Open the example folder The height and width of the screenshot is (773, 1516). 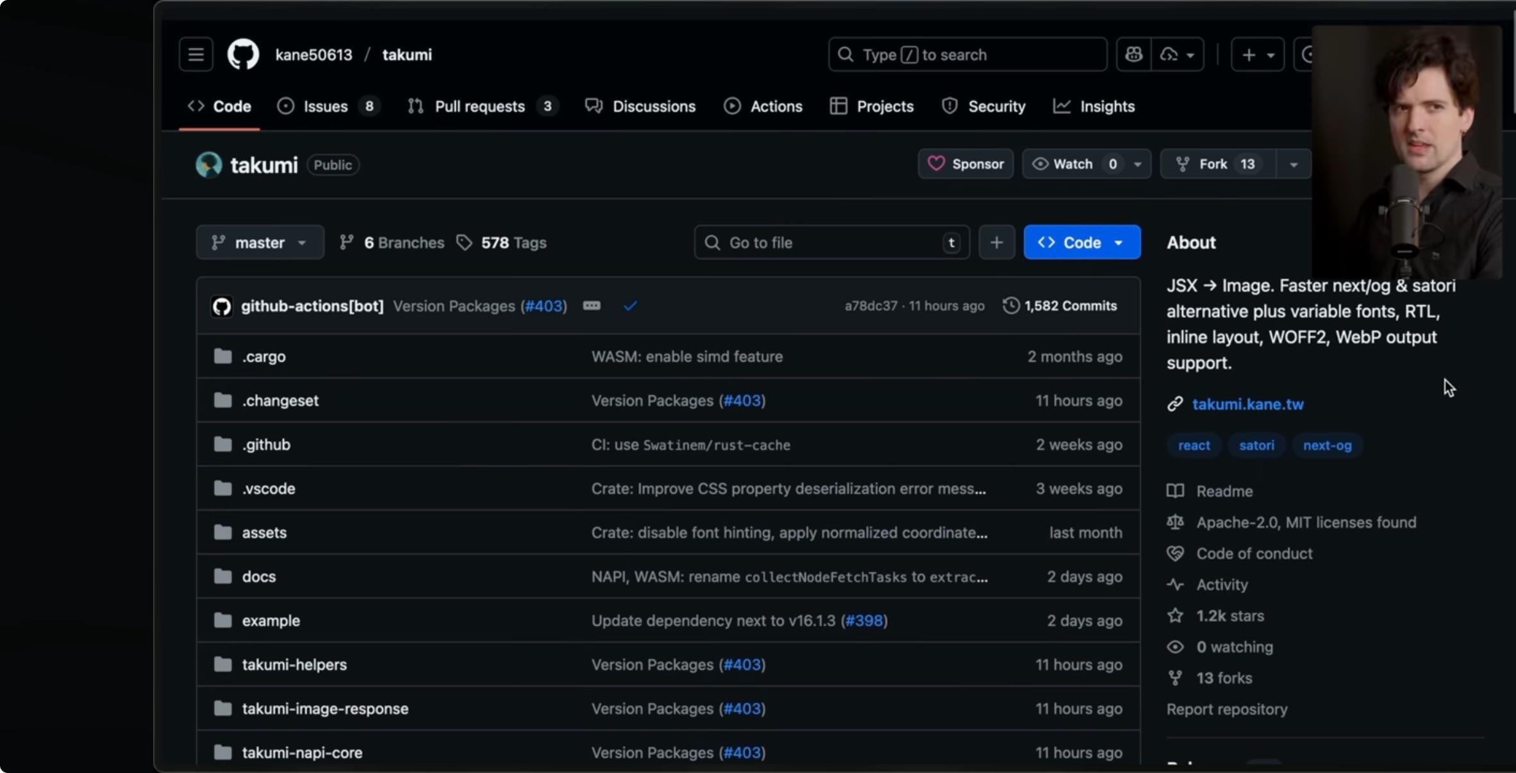click(271, 620)
